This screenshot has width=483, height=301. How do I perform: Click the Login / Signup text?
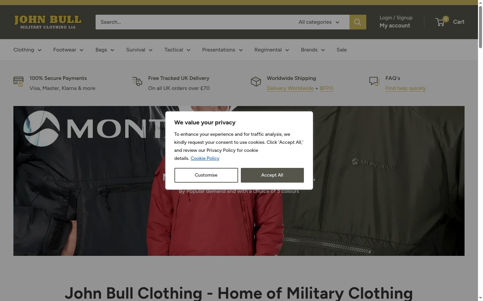point(396,18)
